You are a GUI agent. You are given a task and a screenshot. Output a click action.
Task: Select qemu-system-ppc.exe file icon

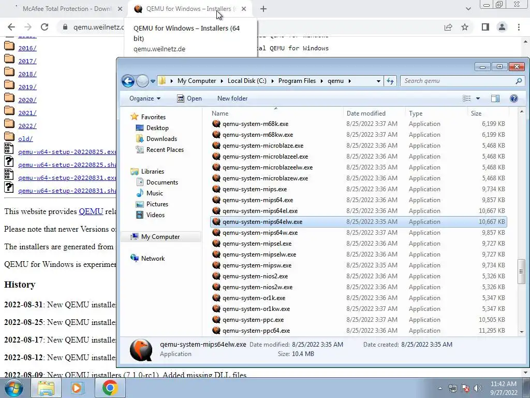(216, 320)
